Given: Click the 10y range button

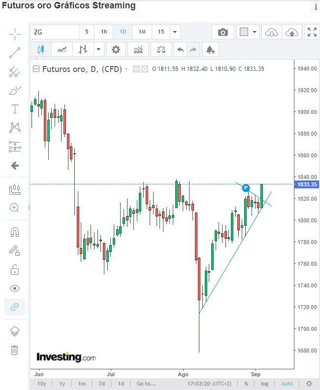Looking at the screenshot, I should [42, 384].
